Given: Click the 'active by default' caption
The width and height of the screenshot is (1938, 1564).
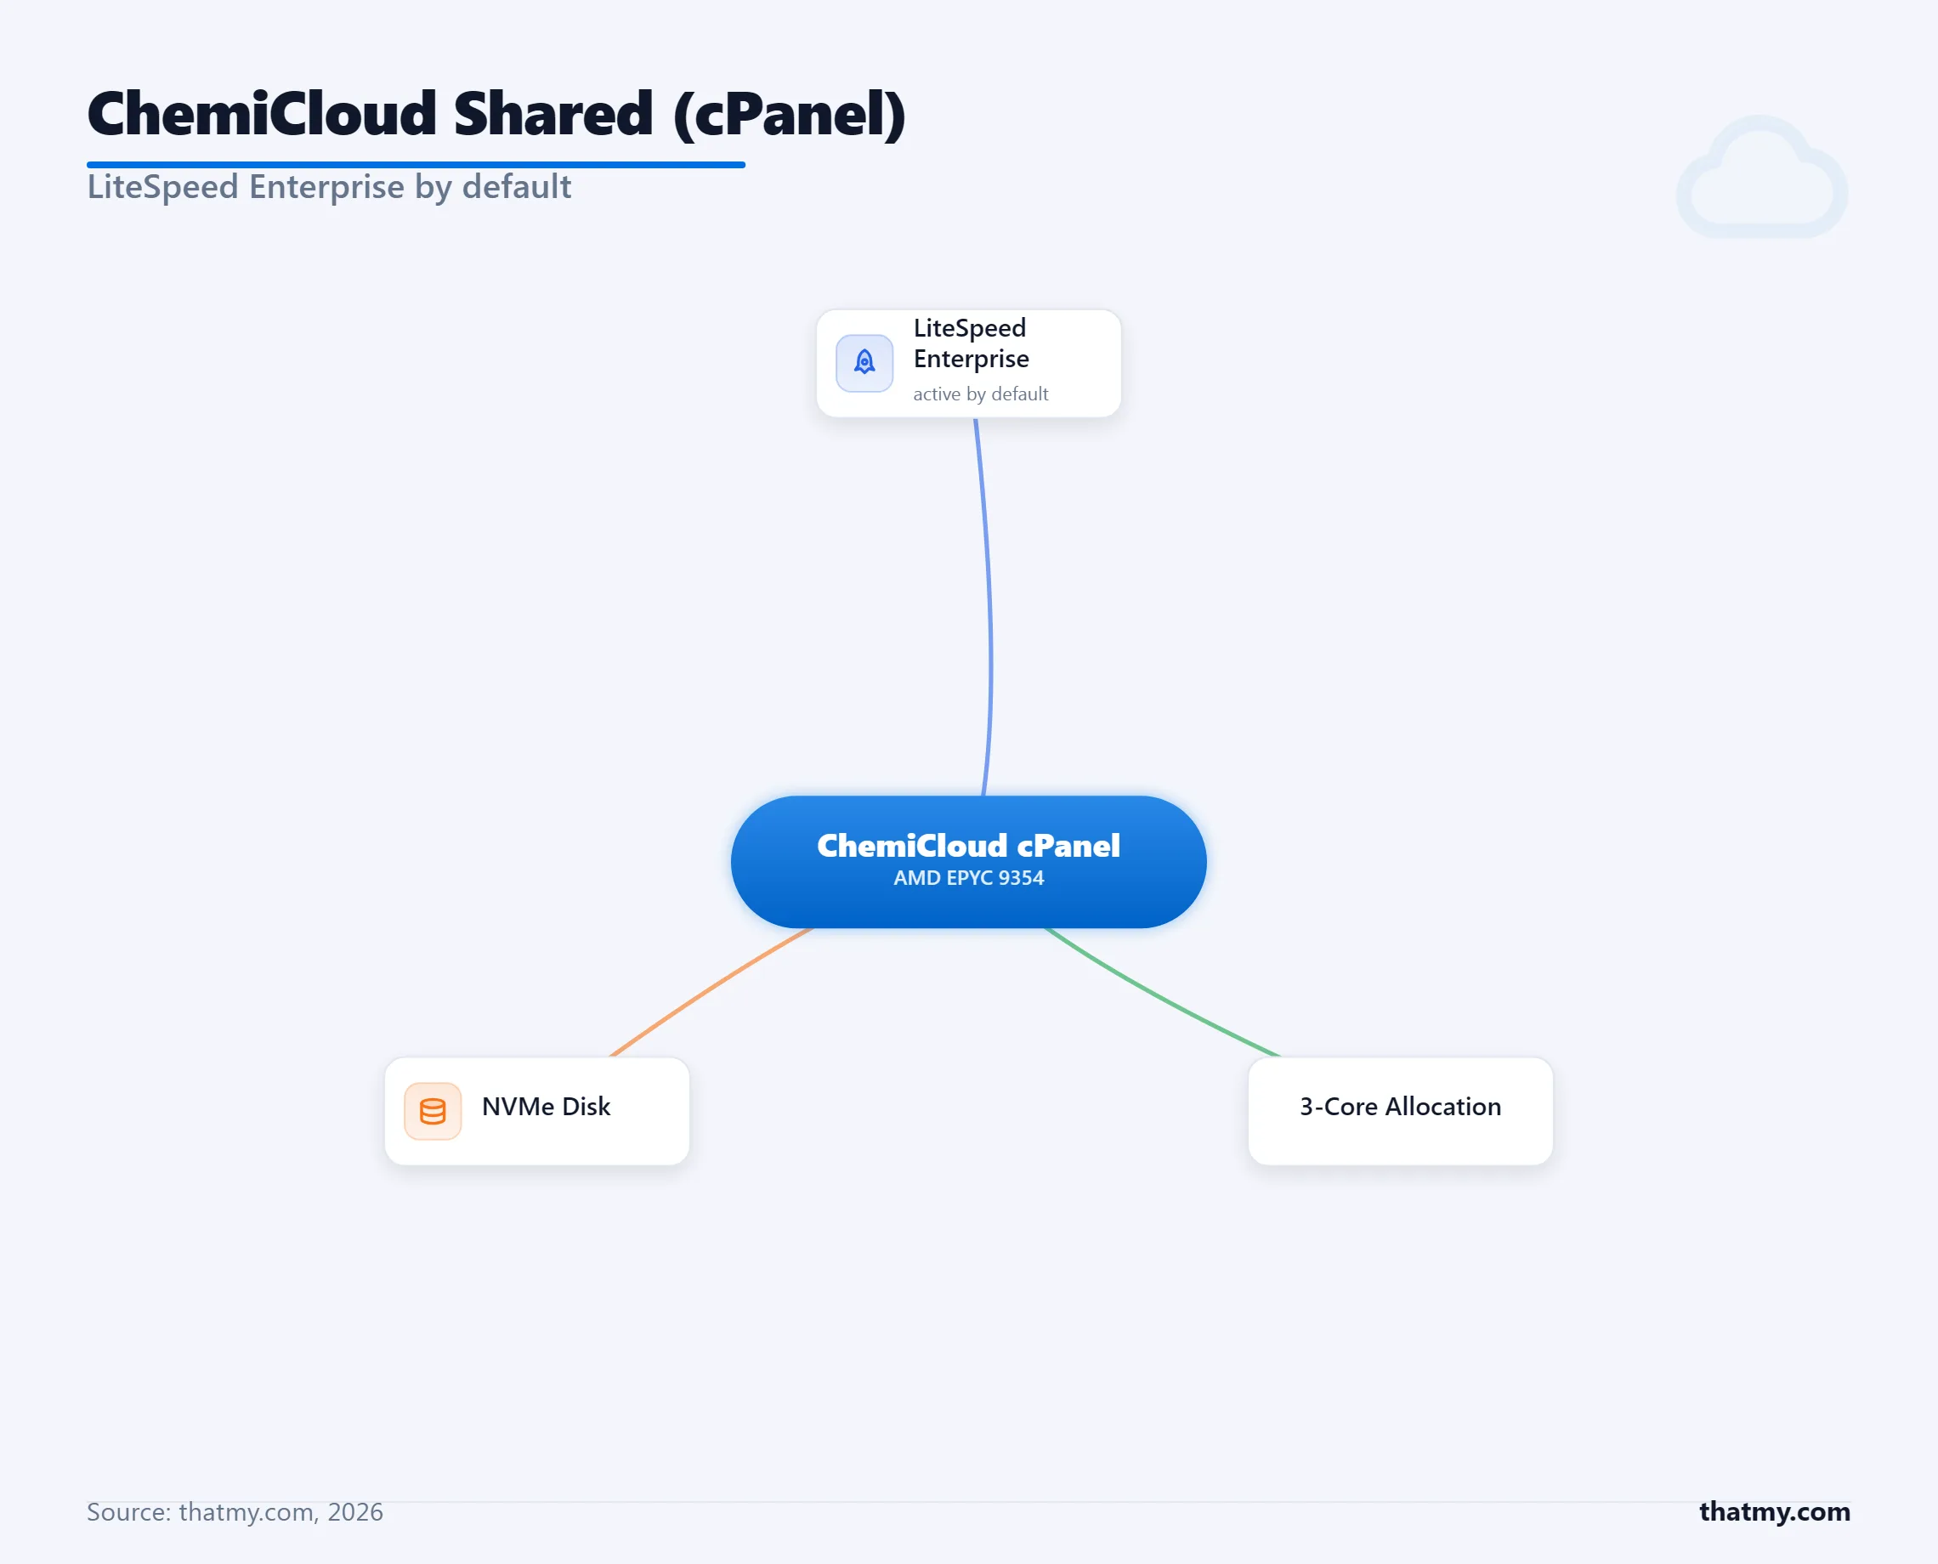Looking at the screenshot, I should 980,394.
